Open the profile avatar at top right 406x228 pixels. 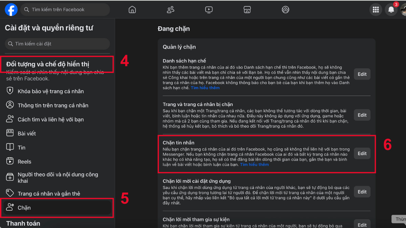[x=403, y=10]
